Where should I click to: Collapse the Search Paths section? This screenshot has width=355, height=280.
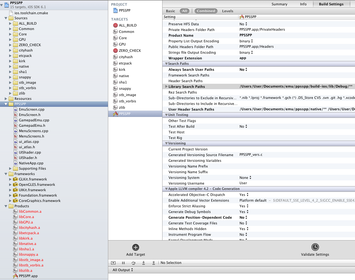coord(166,64)
